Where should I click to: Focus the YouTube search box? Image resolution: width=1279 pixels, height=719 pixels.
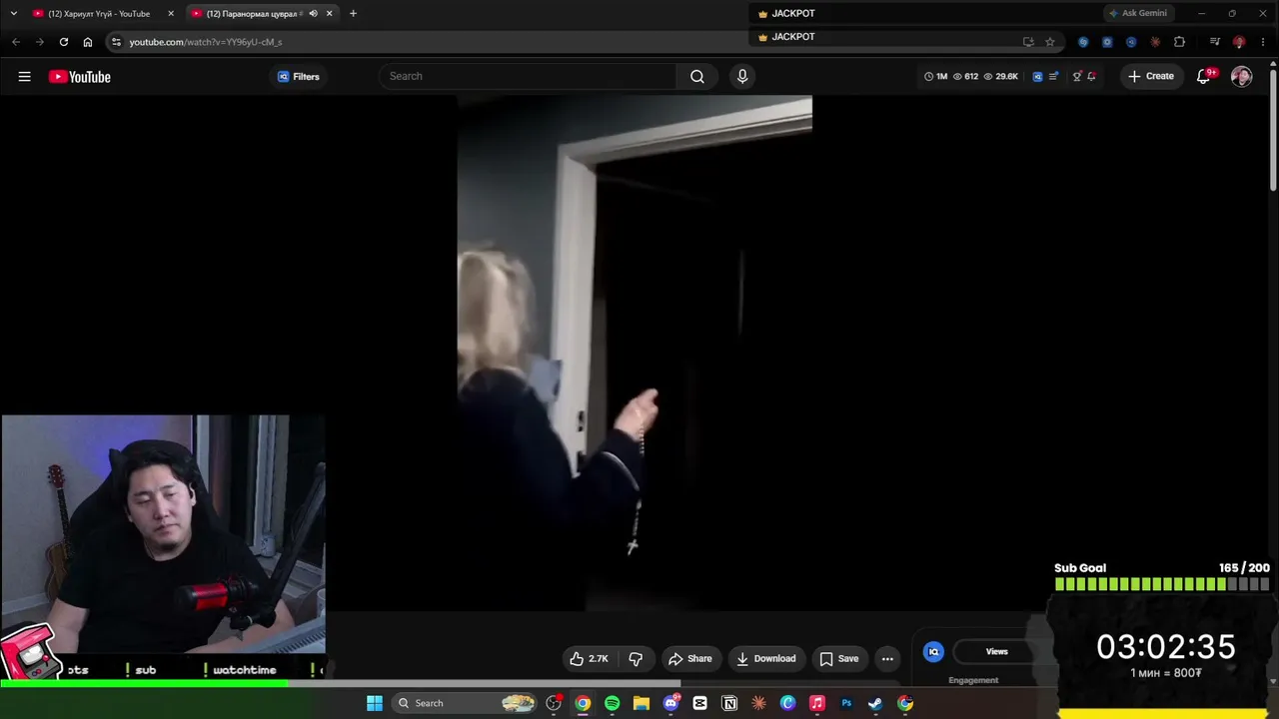[530, 76]
